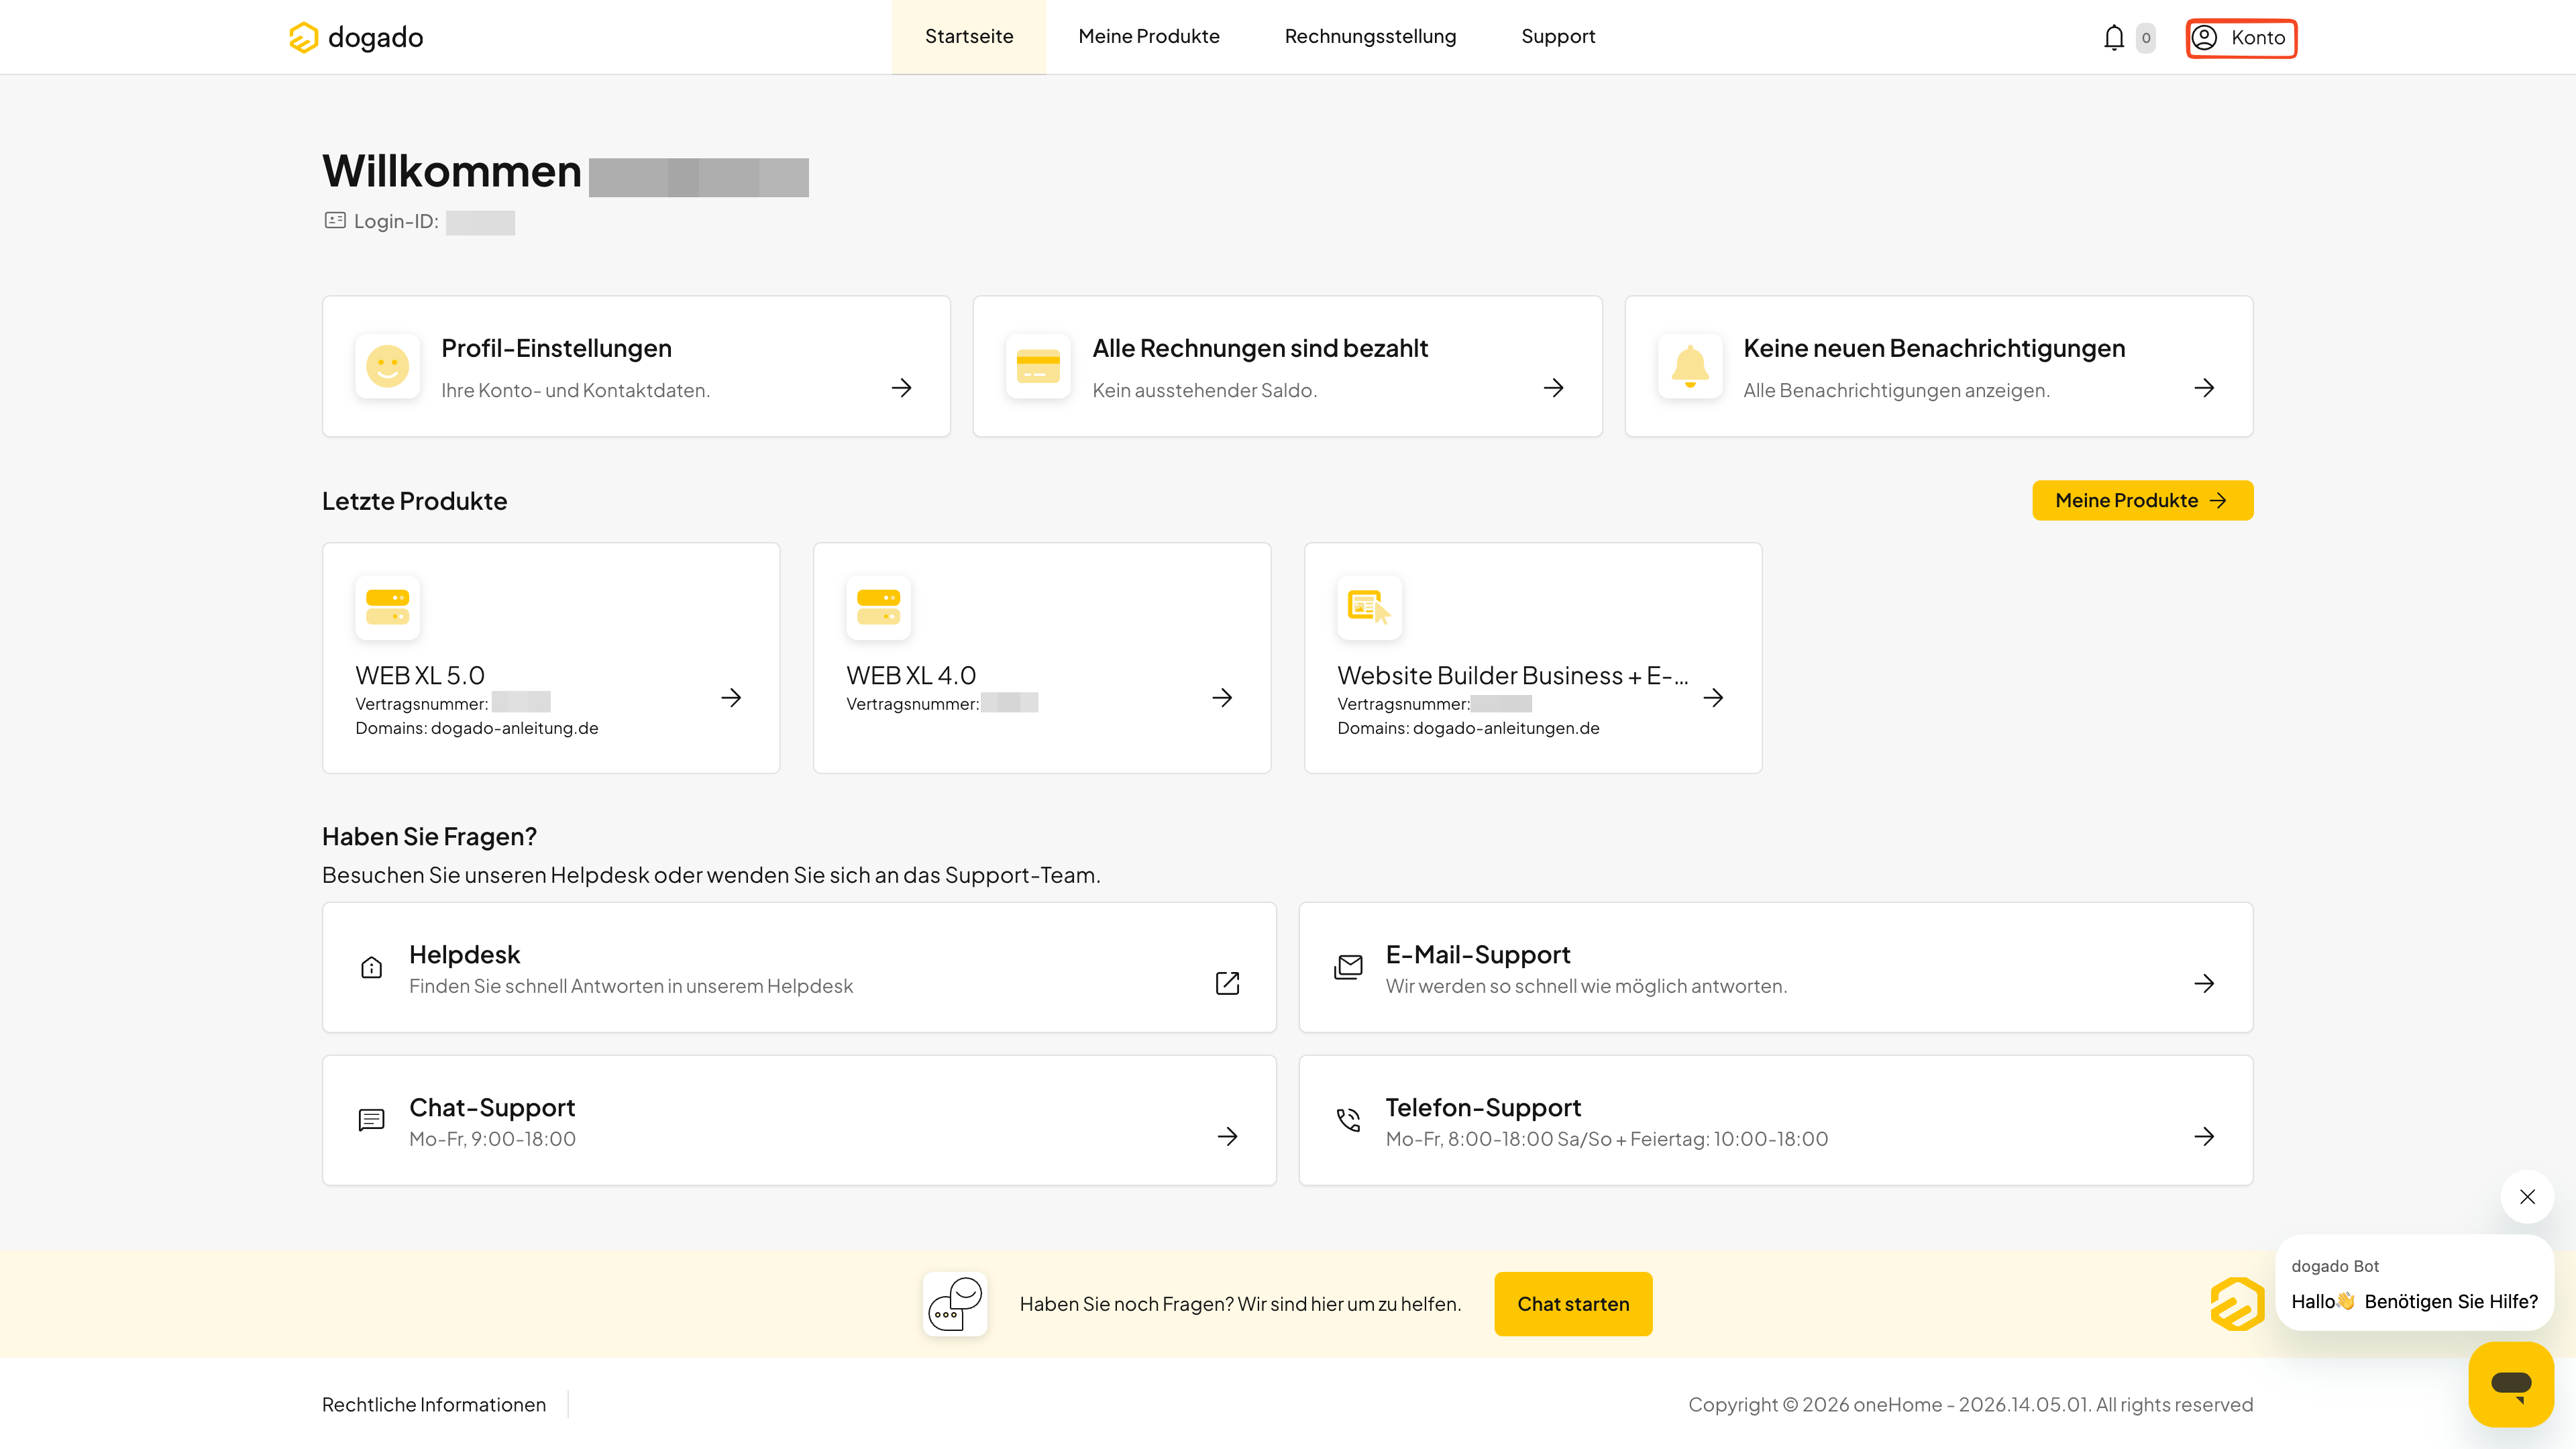Open the notifications bell icon
The image size is (2576, 1449).
(2113, 37)
